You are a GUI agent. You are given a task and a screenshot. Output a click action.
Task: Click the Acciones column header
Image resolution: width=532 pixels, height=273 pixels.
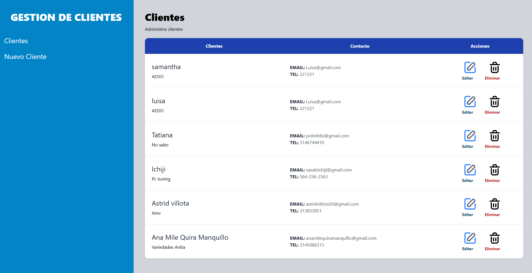pyautogui.click(x=480, y=46)
